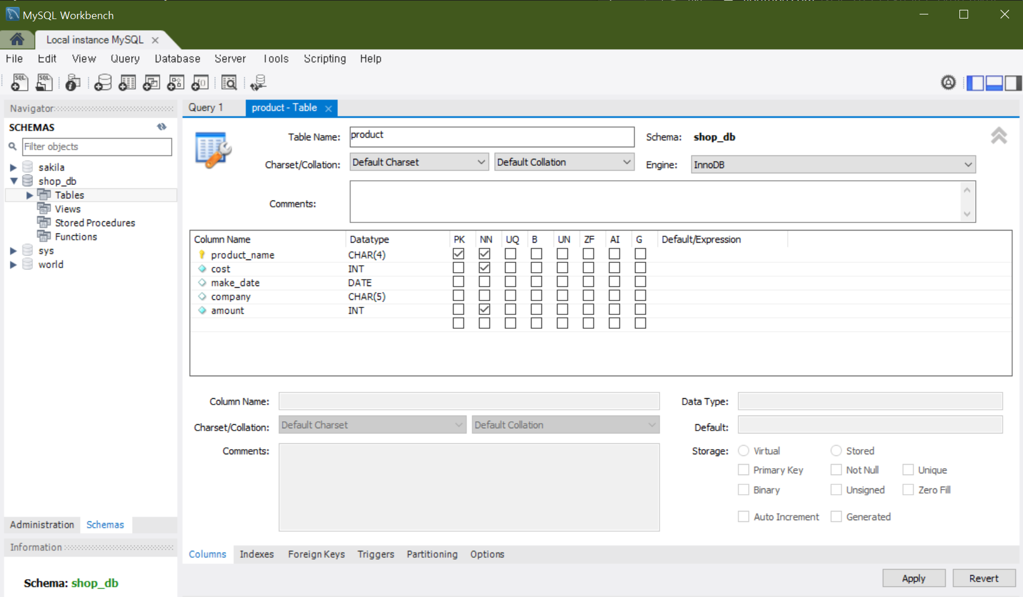Screen dimensions: 1023x597
Task: Refresh the schemas list icon
Action: pyautogui.click(x=162, y=127)
